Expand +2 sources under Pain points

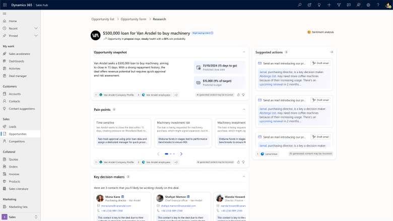point(176,162)
